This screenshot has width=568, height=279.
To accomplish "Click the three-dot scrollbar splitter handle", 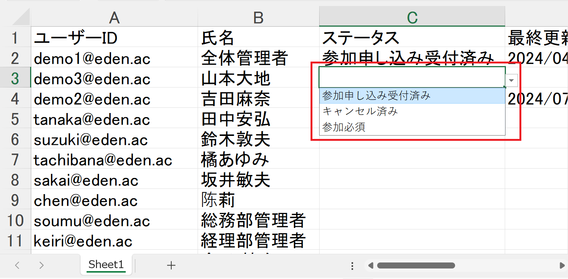I will coord(352,266).
